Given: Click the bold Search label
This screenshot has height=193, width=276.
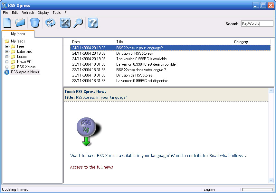Looking at the screenshot, I should pyautogui.click(x=232, y=24).
